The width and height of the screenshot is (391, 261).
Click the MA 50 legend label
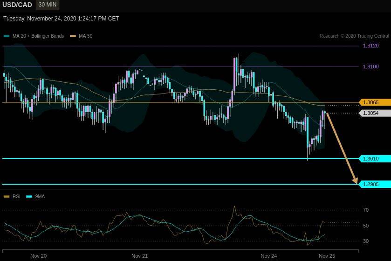(x=86, y=36)
